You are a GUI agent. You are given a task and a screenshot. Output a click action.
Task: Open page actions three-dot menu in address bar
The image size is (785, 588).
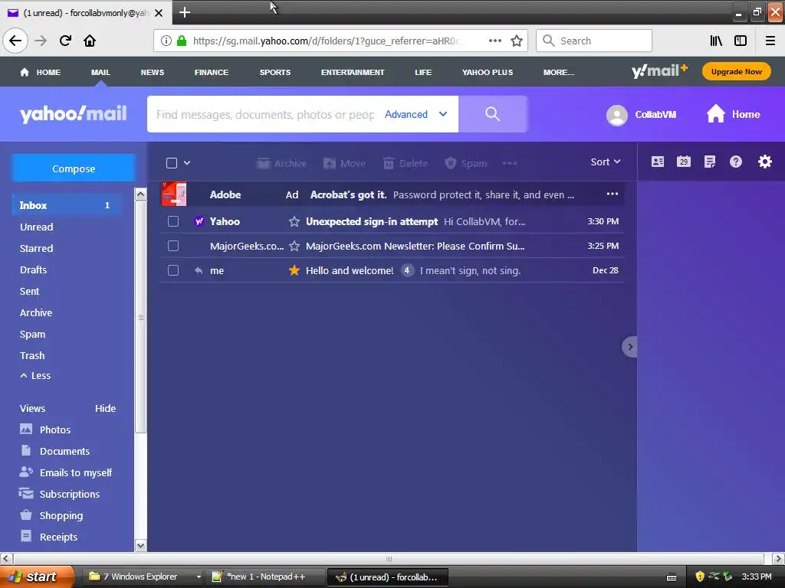click(x=494, y=41)
